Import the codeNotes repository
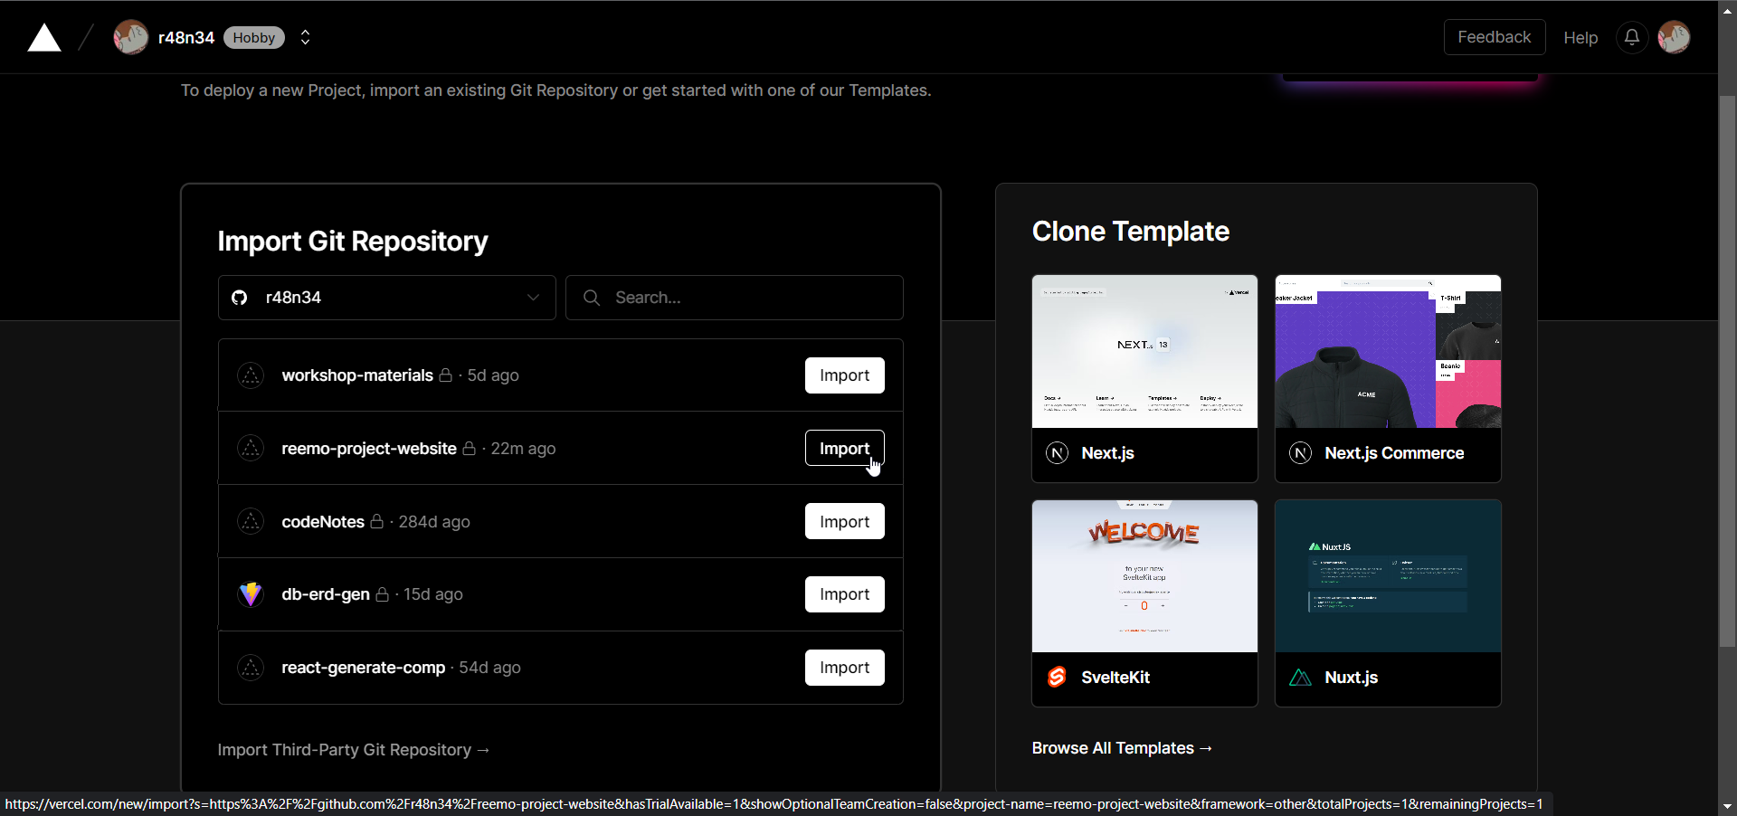The image size is (1737, 816). [x=845, y=521]
